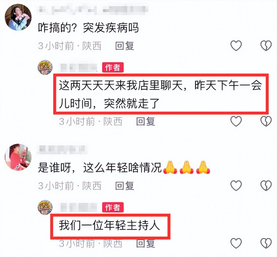
Task: Dislike the comment '是谁呀，这么年轻啥情况'
Action: (x=266, y=185)
